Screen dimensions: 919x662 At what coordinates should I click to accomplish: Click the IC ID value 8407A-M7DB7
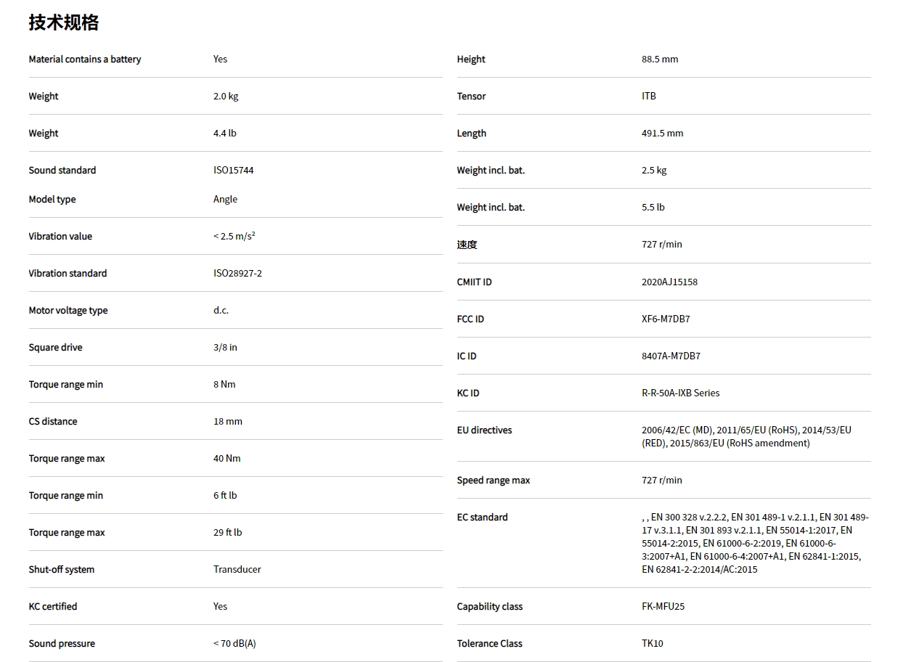click(671, 356)
